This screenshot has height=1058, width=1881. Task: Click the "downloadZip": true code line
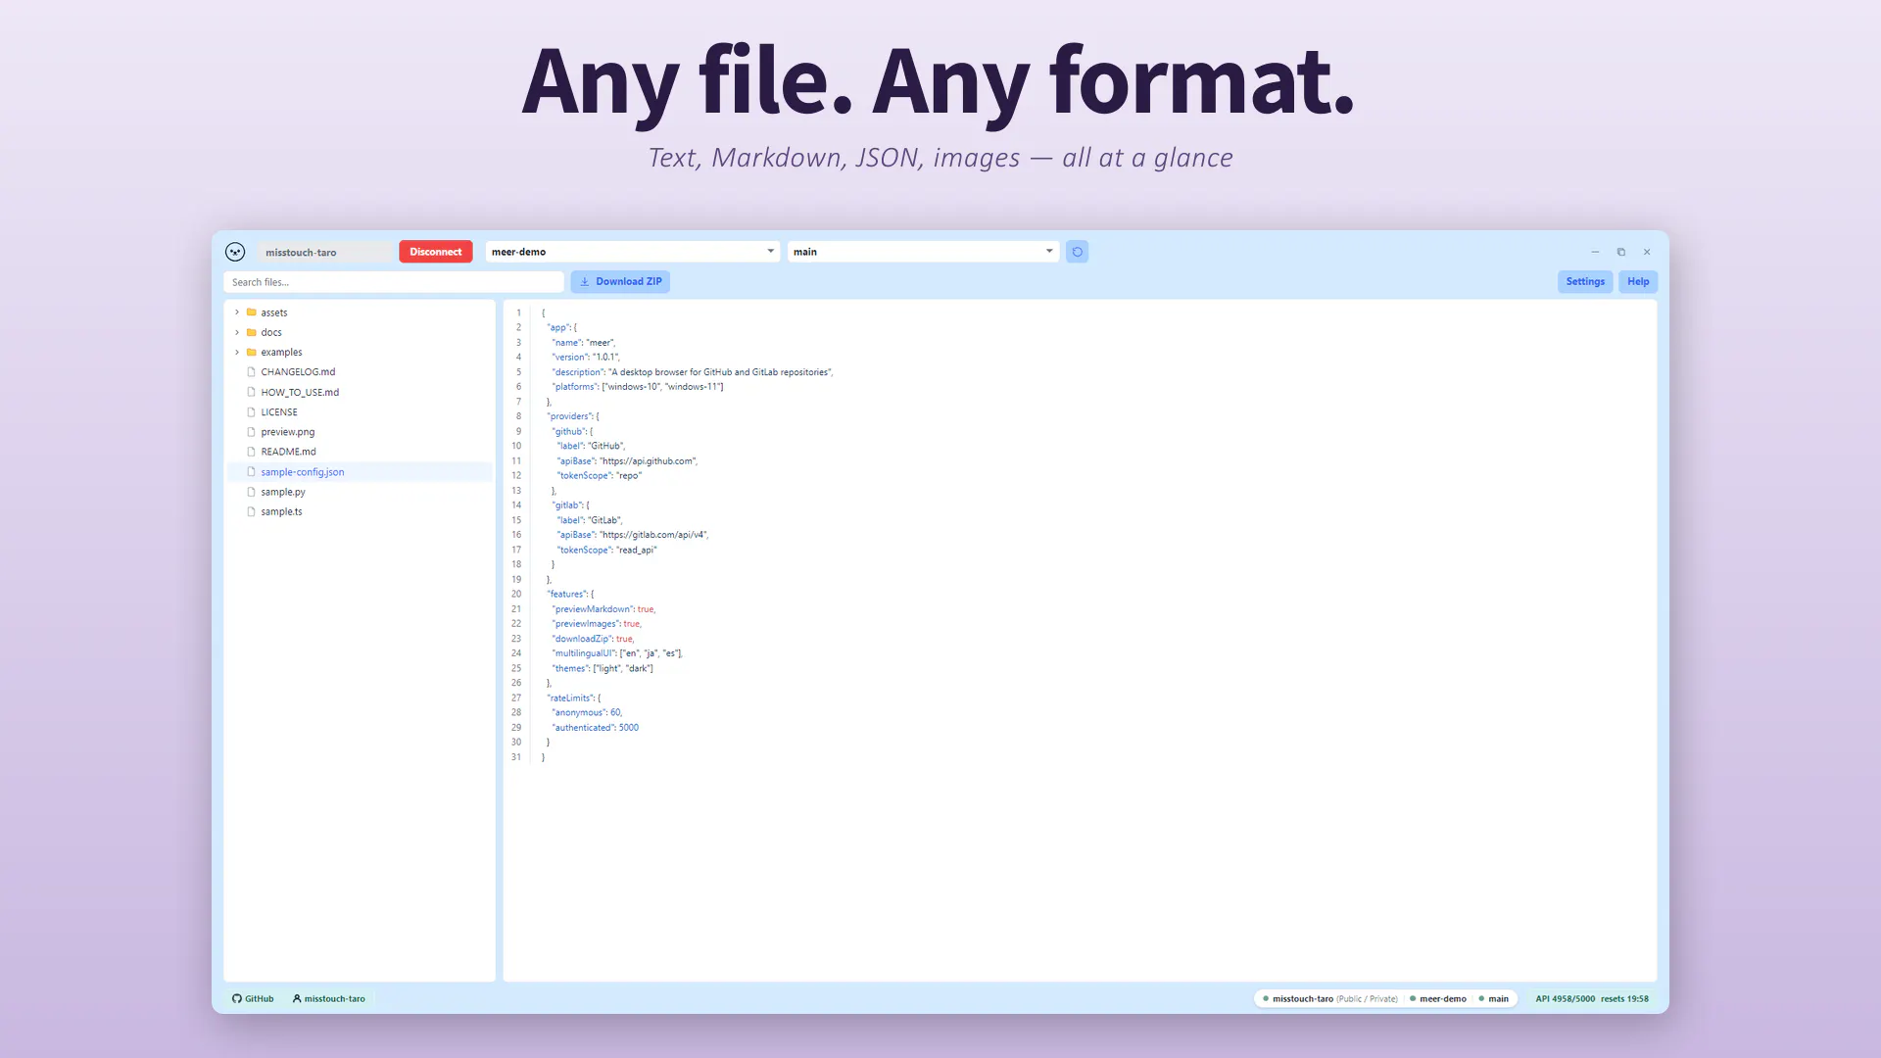point(593,639)
